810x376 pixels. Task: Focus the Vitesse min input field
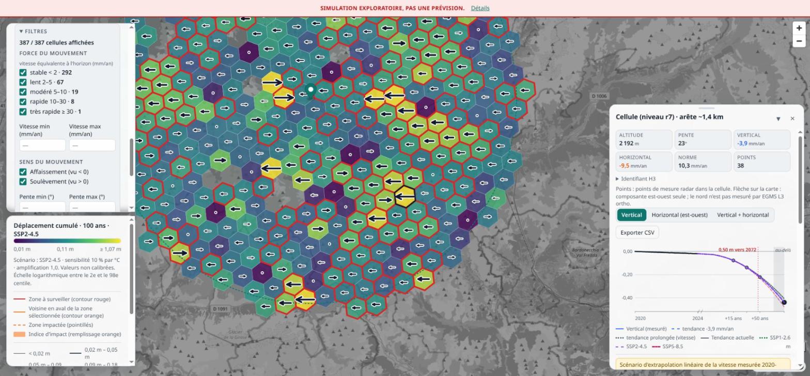coord(42,145)
